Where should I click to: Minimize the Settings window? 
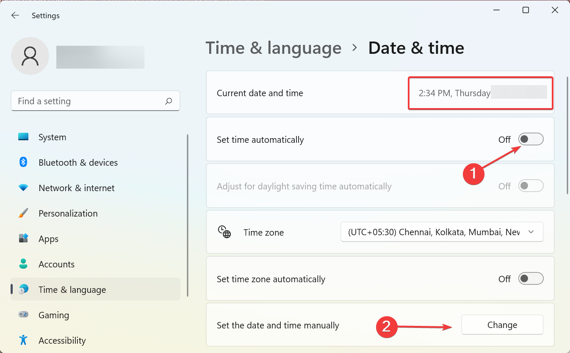tap(496, 10)
